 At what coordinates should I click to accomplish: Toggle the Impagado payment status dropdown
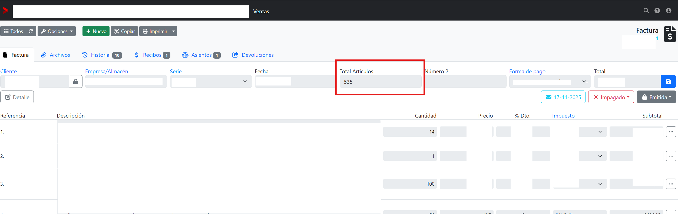(611, 97)
